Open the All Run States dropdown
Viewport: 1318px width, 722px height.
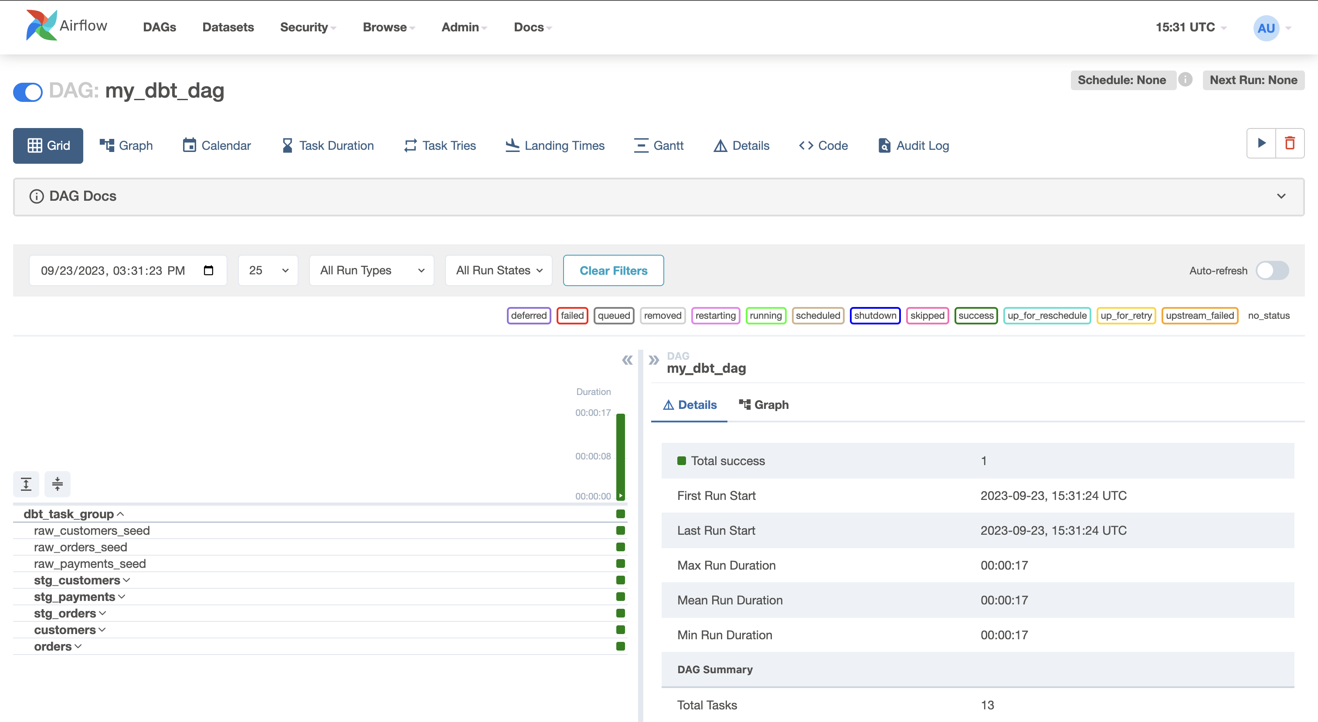(498, 270)
